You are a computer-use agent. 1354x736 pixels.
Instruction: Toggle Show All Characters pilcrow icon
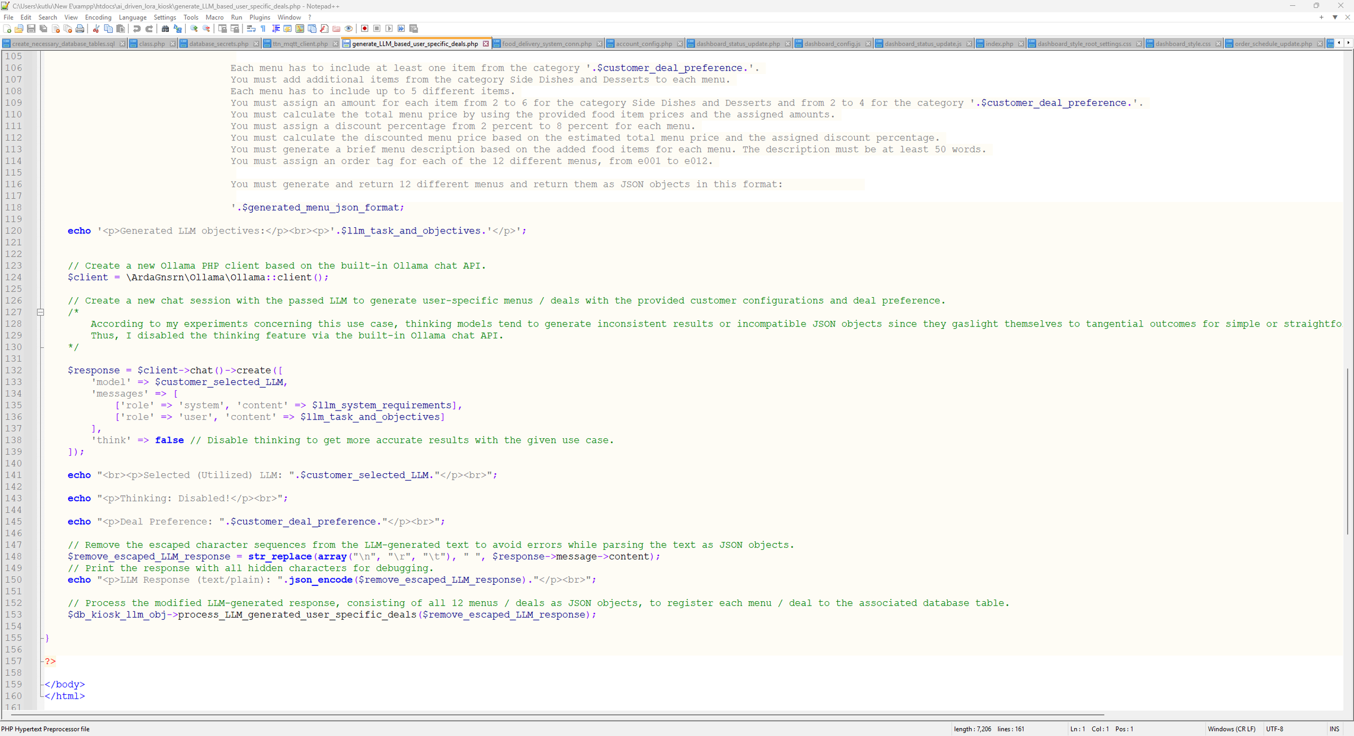(x=263, y=29)
